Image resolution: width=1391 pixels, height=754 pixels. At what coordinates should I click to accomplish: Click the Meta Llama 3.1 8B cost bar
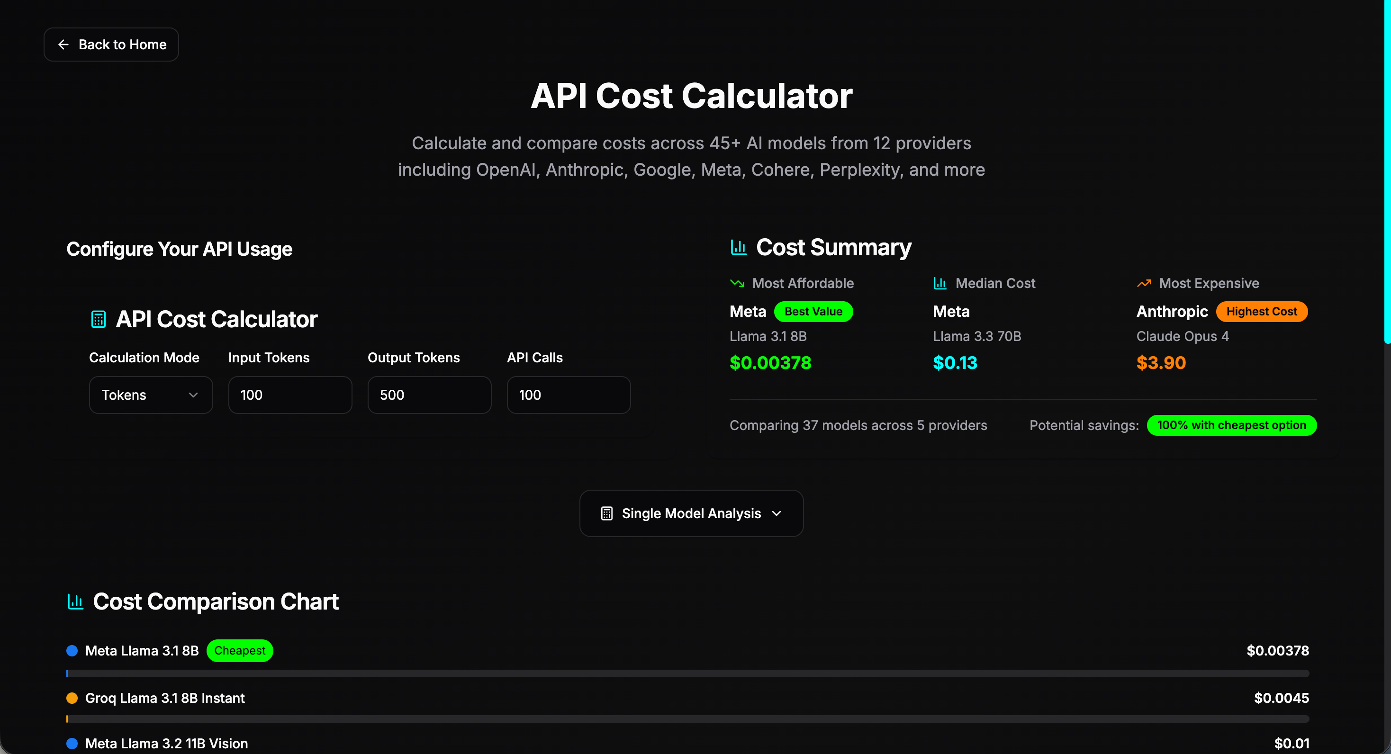pyautogui.click(x=687, y=673)
